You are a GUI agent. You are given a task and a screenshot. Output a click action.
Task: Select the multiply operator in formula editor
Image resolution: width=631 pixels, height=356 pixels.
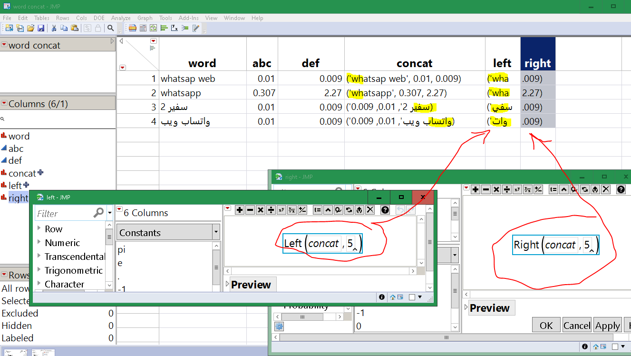(261, 209)
